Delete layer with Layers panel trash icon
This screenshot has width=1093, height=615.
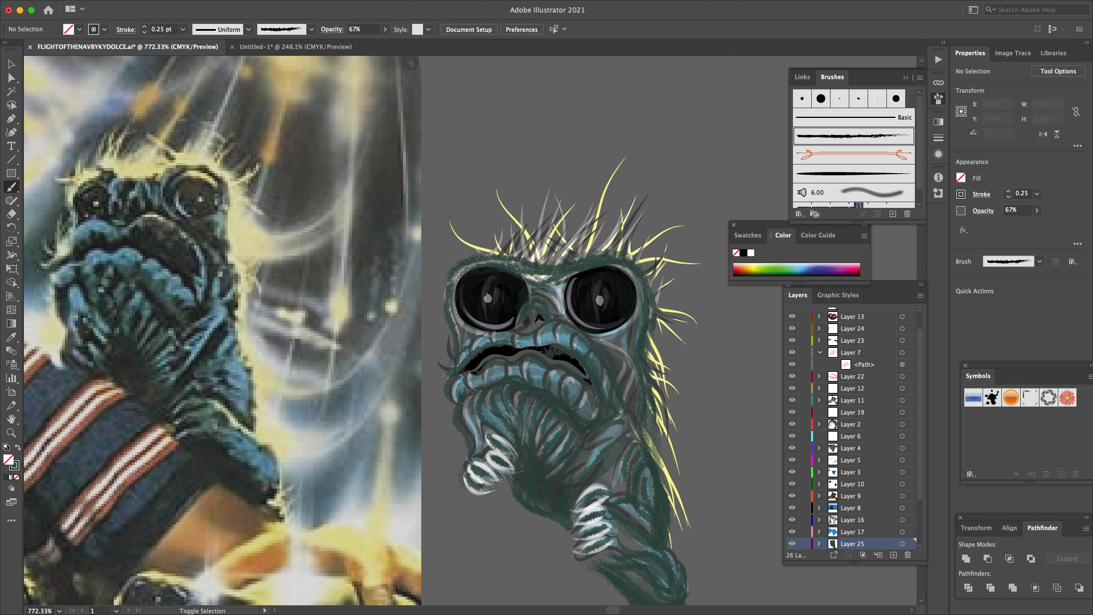[x=908, y=555]
